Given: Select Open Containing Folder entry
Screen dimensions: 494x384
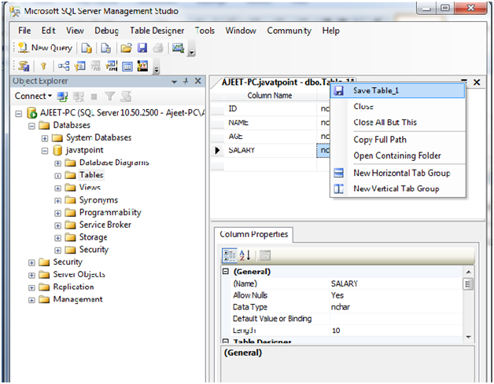Looking at the screenshot, I should (x=397, y=155).
